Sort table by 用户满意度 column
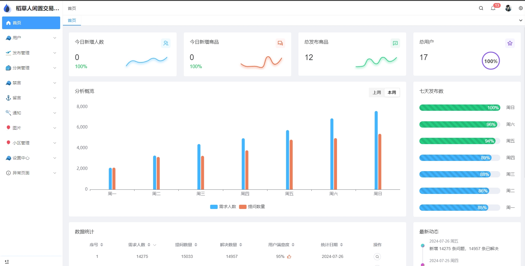The width and height of the screenshot is (525, 266). (x=293, y=245)
